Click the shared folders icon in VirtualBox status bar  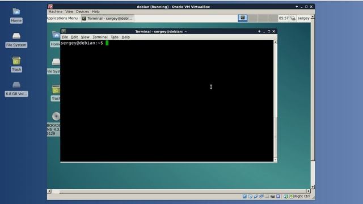(x=267, y=197)
